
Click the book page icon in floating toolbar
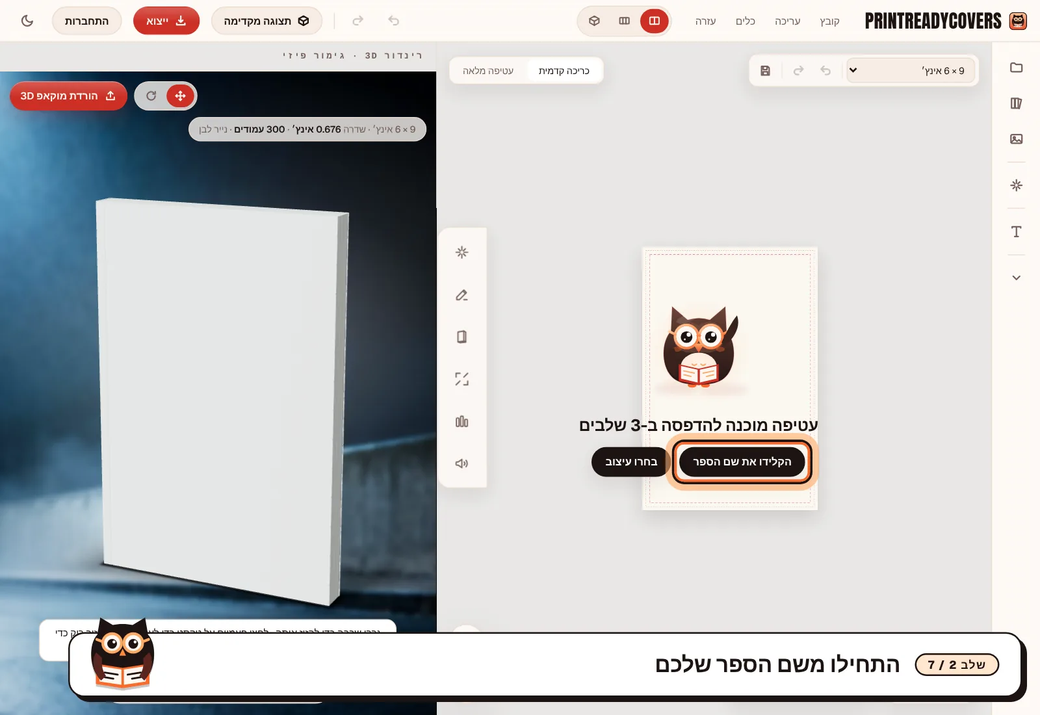click(461, 337)
